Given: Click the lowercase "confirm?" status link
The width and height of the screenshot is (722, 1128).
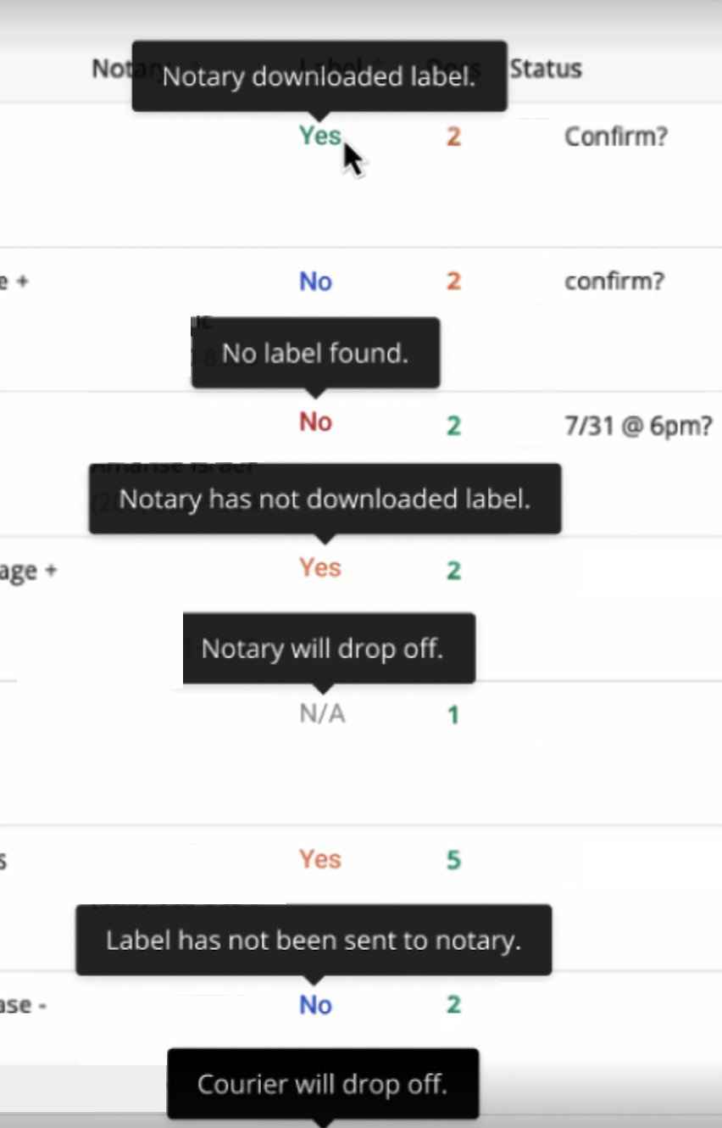Looking at the screenshot, I should click(614, 281).
